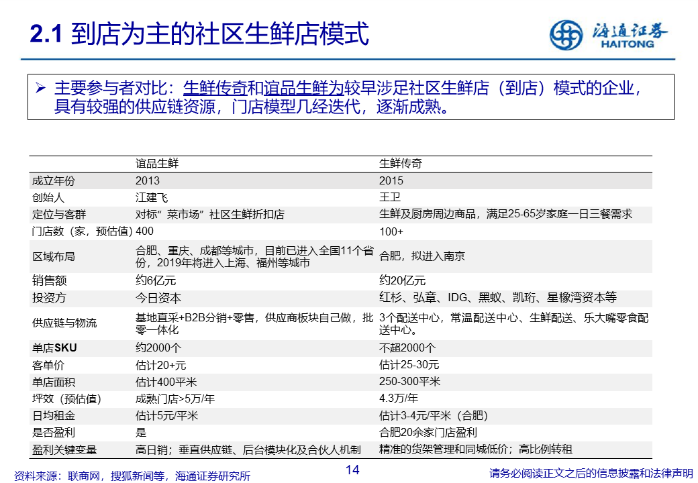Click the '谊品生鲜' table column header
Screen dimensions: 698x483
click(x=157, y=163)
